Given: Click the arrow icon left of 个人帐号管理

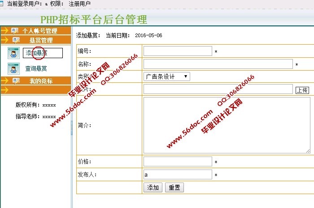Looking at the screenshot, I should [x=5, y=31].
